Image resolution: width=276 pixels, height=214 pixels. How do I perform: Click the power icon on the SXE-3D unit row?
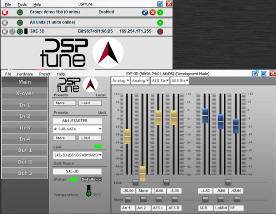[20, 32]
